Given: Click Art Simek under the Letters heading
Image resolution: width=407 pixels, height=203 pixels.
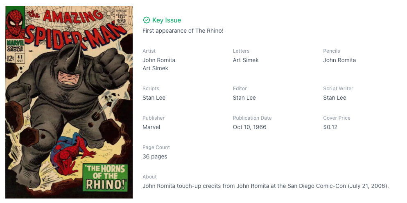Looking at the screenshot, I should [246, 60].
